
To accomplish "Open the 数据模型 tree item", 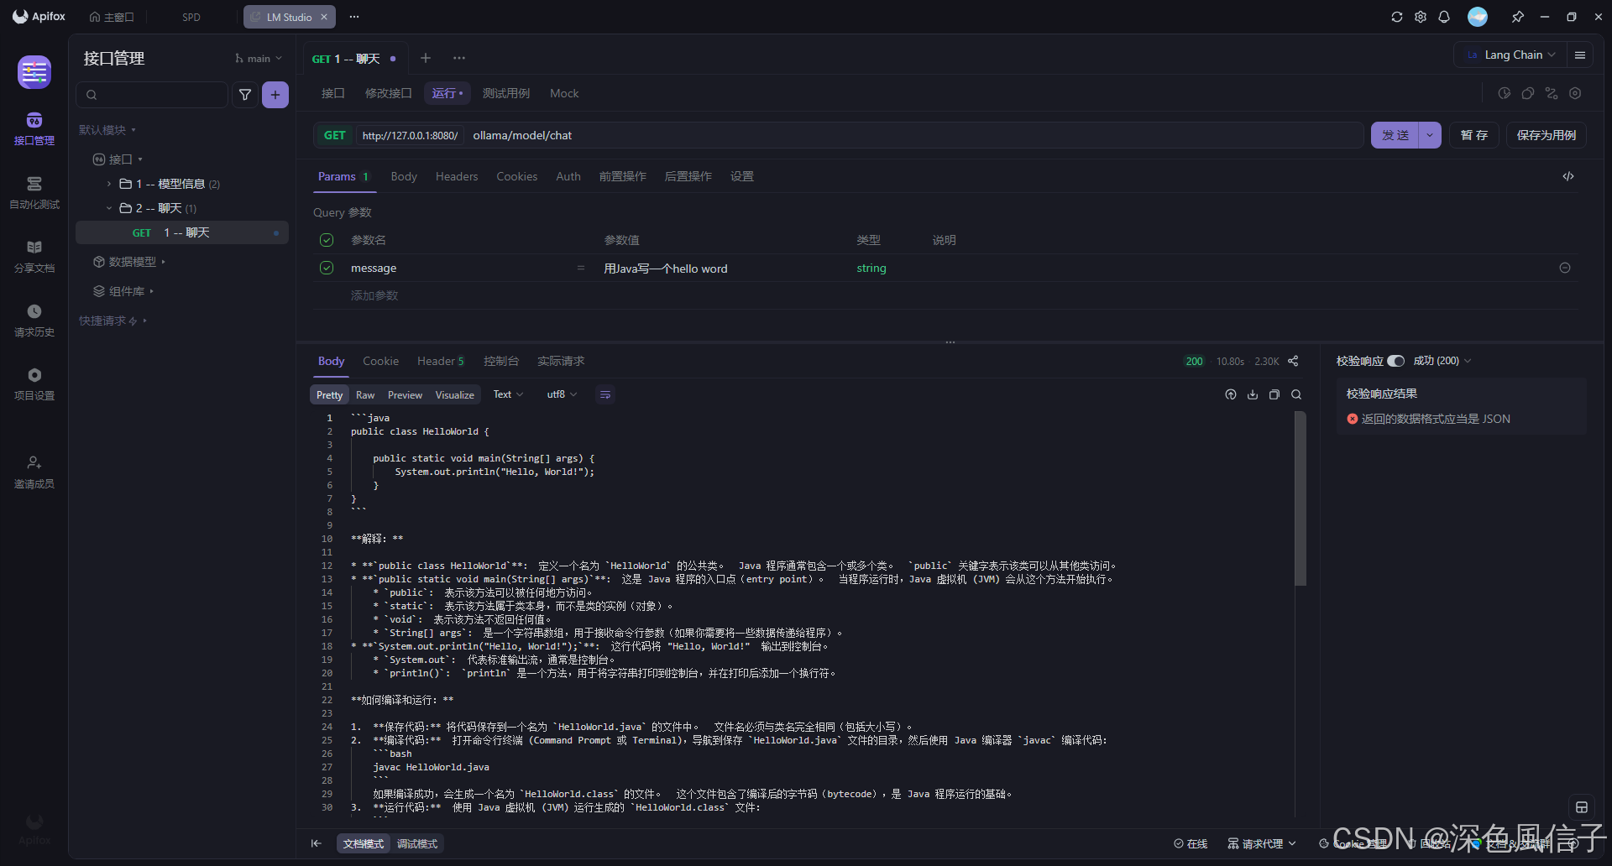I will coord(132,262).
